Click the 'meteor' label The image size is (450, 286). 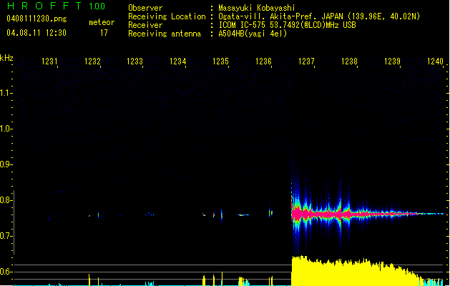102,22
